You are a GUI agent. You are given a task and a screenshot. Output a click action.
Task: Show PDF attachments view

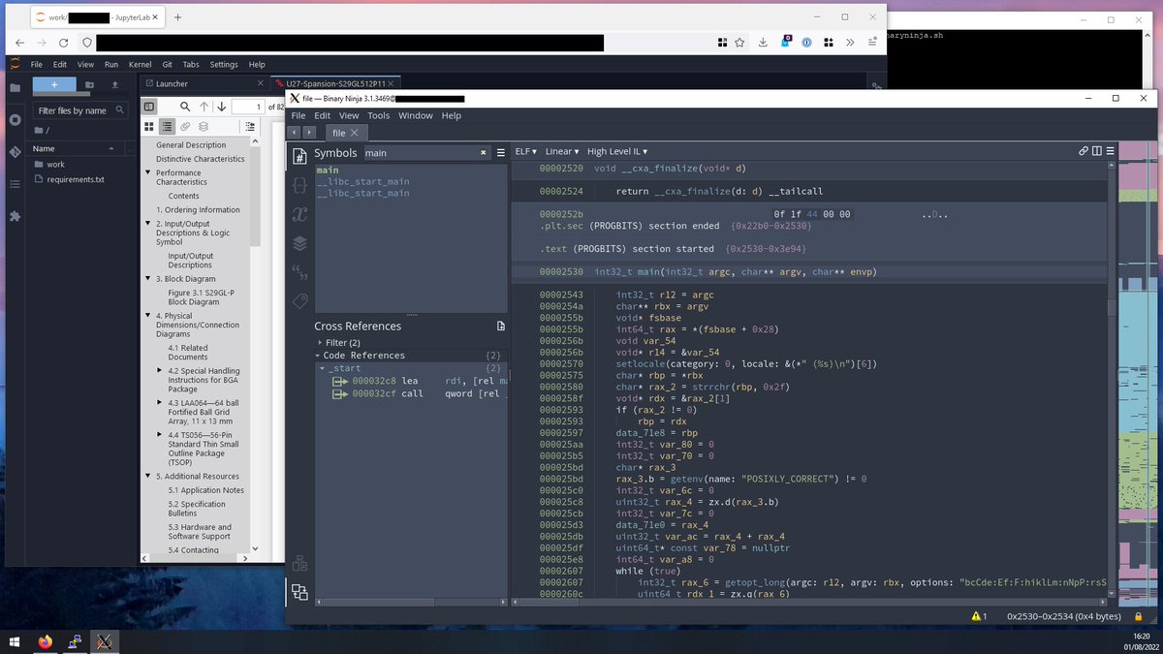pos(185,127)
